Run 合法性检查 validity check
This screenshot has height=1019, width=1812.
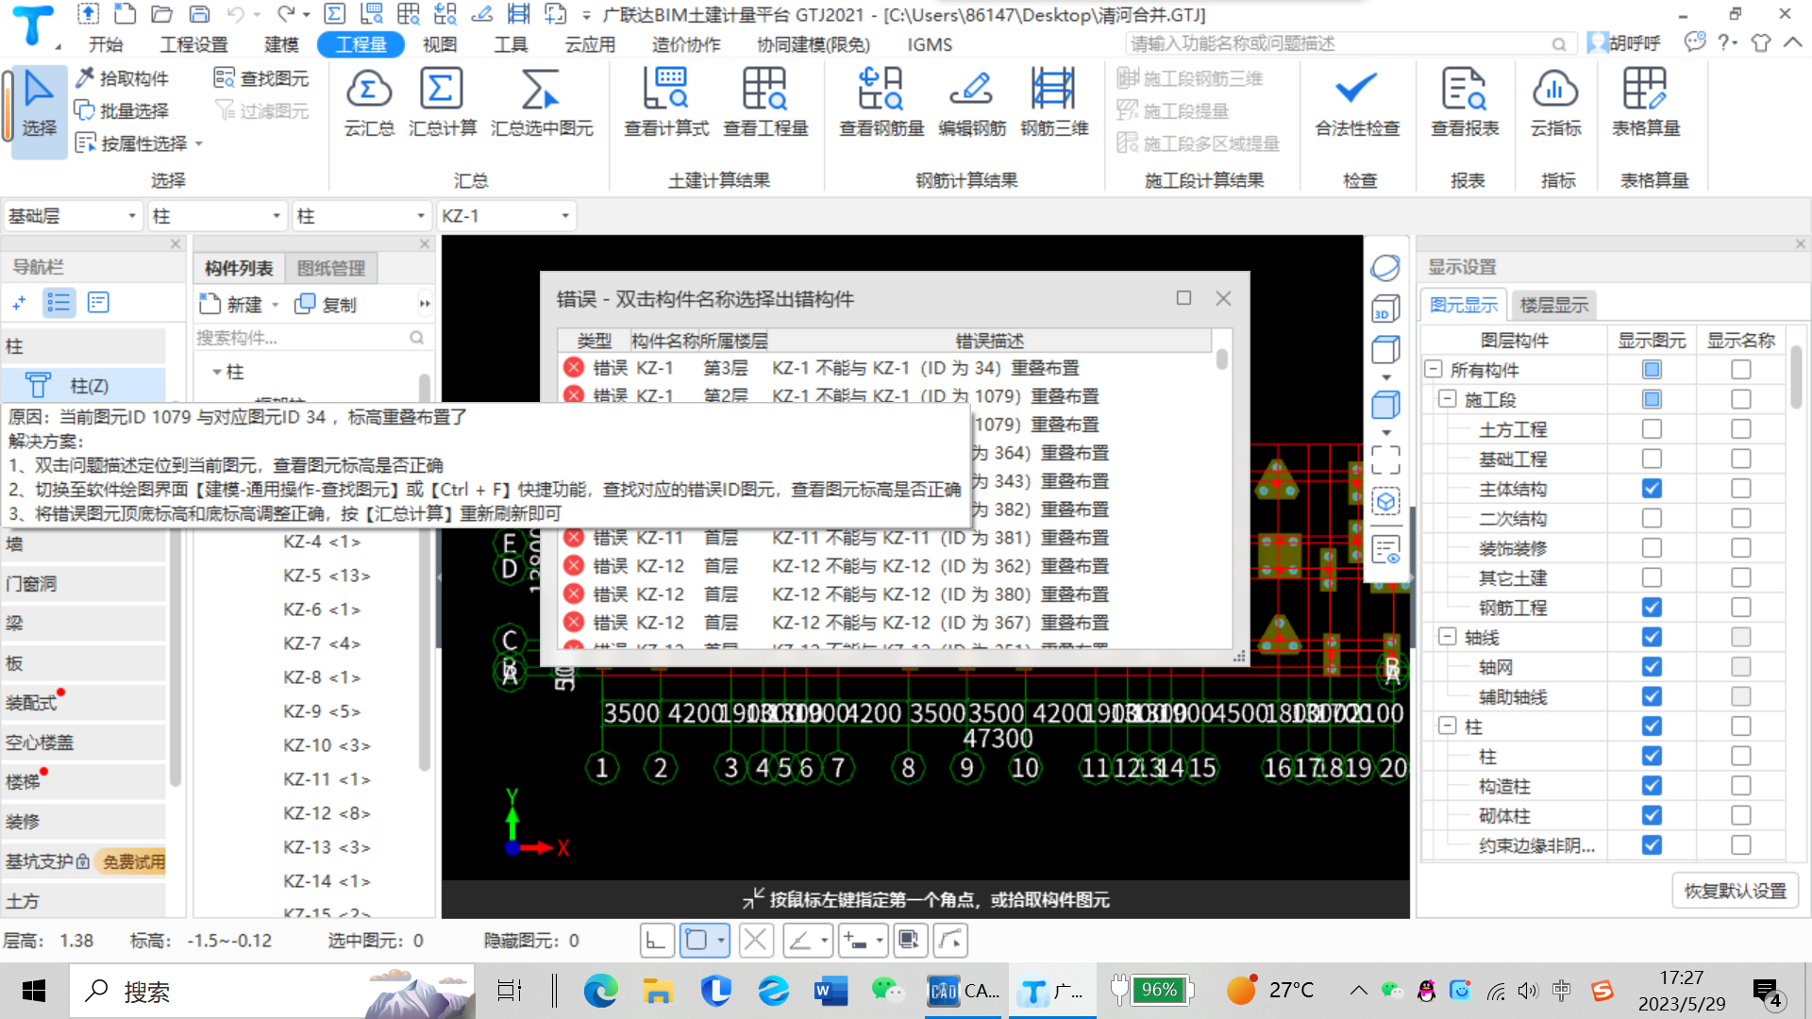point(1357,102)
